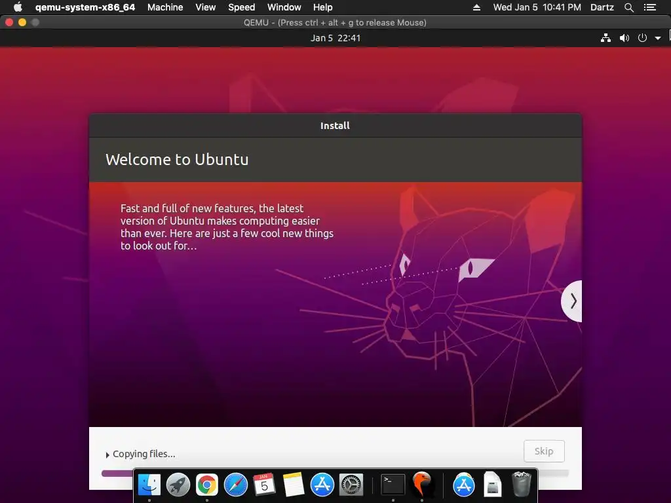Click the Dartz user name in menu bar
Image resolution: width=671 pixels, height=503 pixels.
pos(602,7)
